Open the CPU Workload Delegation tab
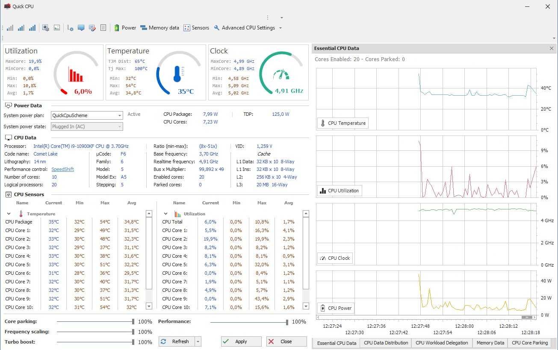 click(442, 343)
